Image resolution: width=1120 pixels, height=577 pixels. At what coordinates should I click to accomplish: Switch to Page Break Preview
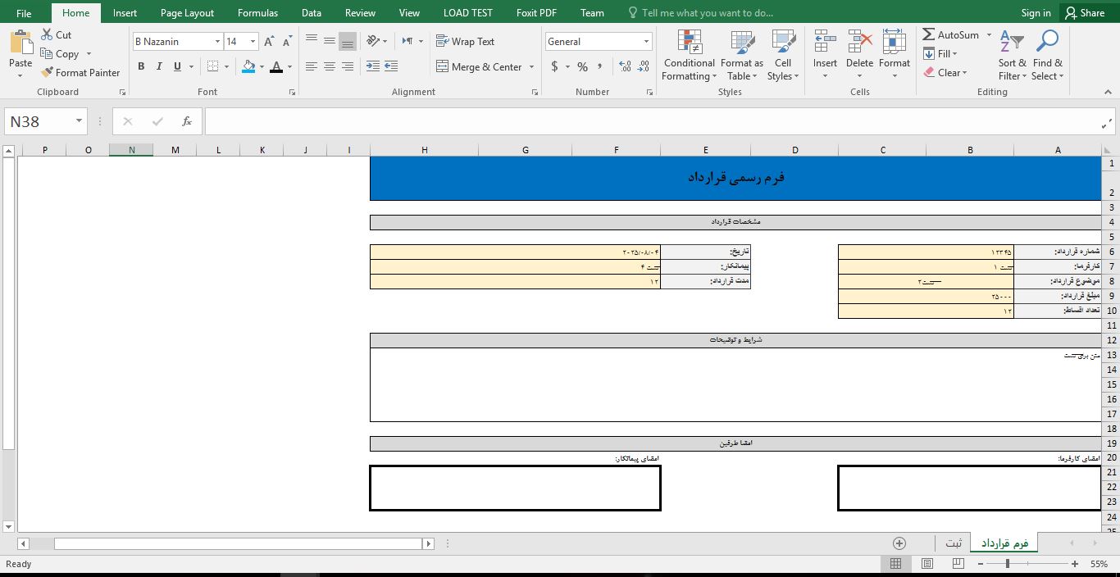click(958, 564)
